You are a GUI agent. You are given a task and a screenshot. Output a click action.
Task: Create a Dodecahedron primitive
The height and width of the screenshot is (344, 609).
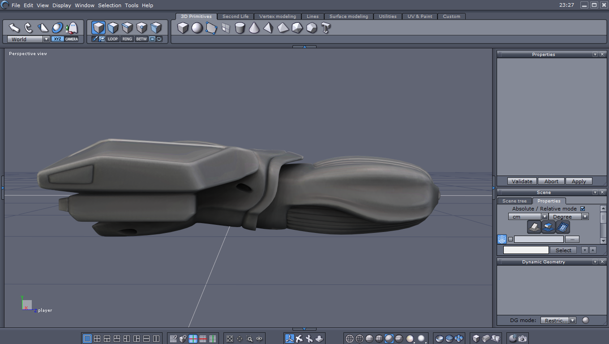(x=312, y=28)
